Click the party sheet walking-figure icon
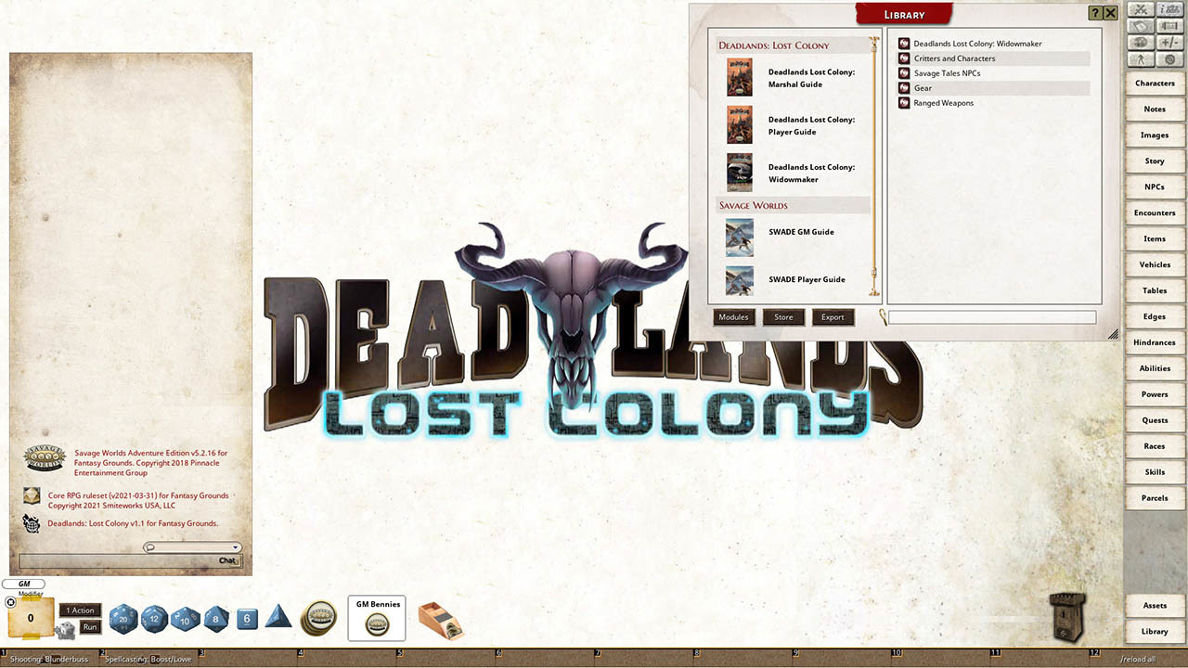The image size is (1188, 668). pyautogui.click(x=1140, y=58)
